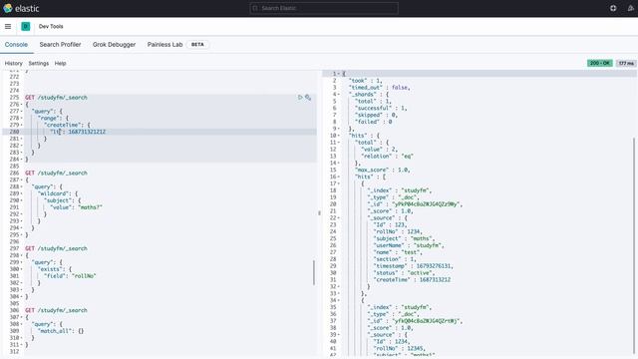Click the request editor vertical scrollbar
Screen dimensions: 638x359
pos(314,272)
